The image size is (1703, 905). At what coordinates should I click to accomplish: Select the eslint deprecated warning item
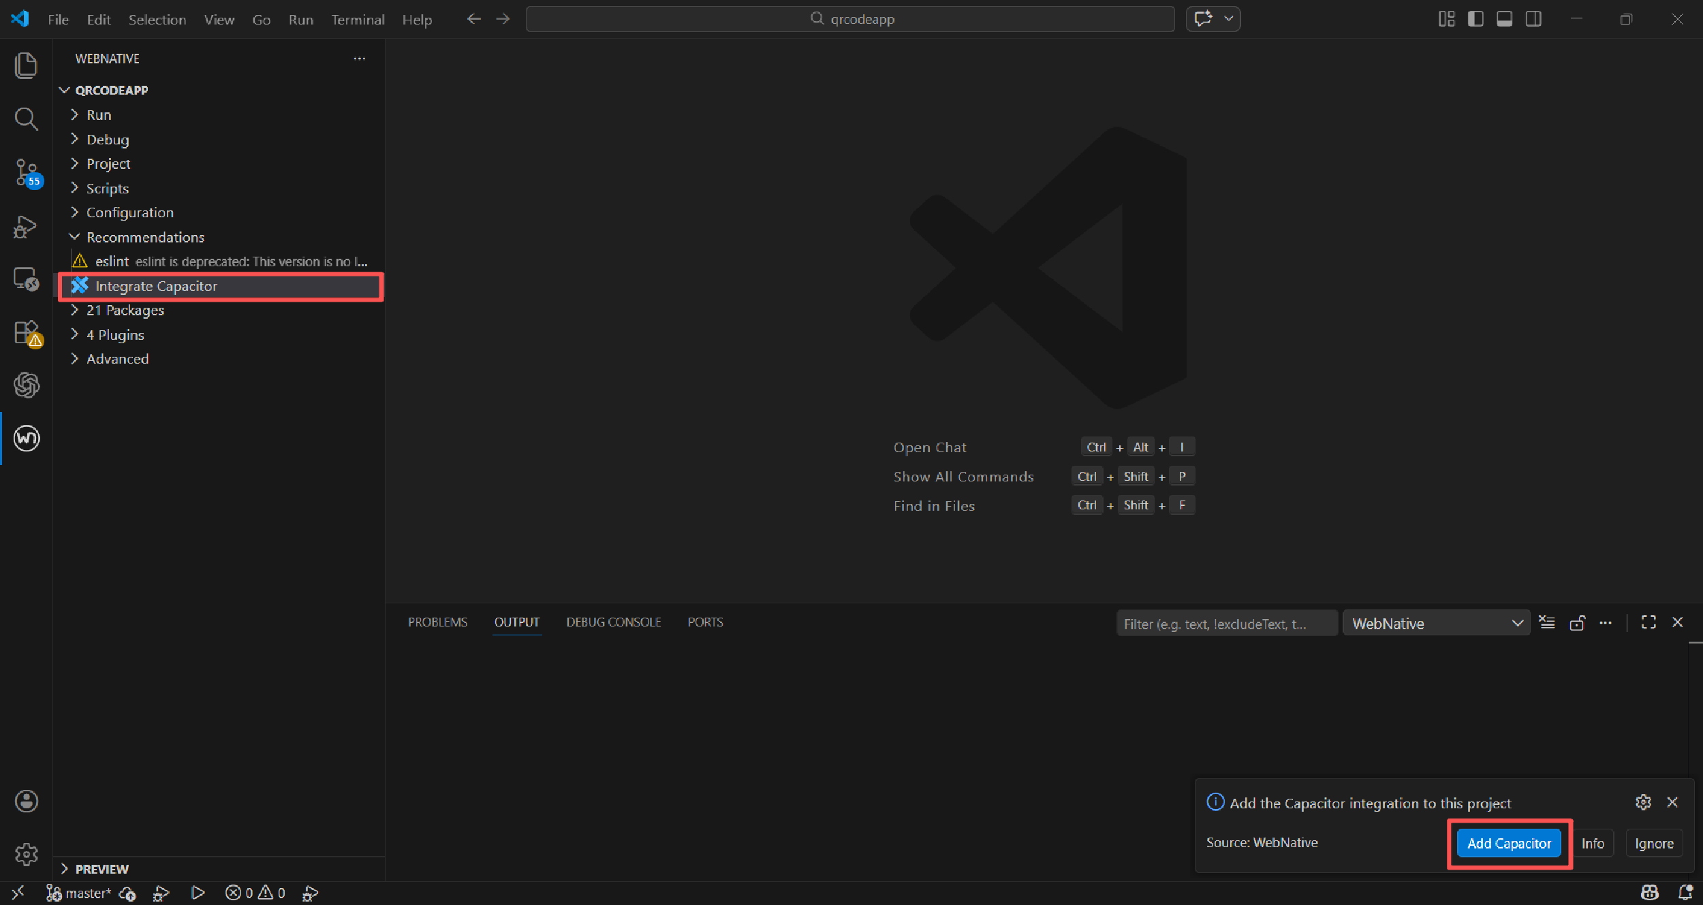[219, 261]
